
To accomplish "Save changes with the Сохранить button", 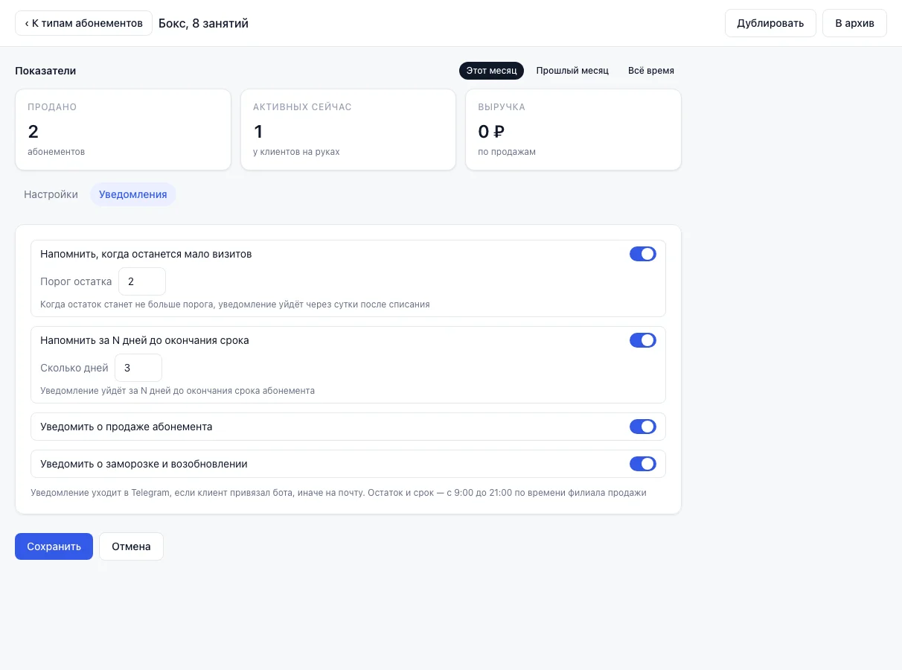I will coord(54,546).
